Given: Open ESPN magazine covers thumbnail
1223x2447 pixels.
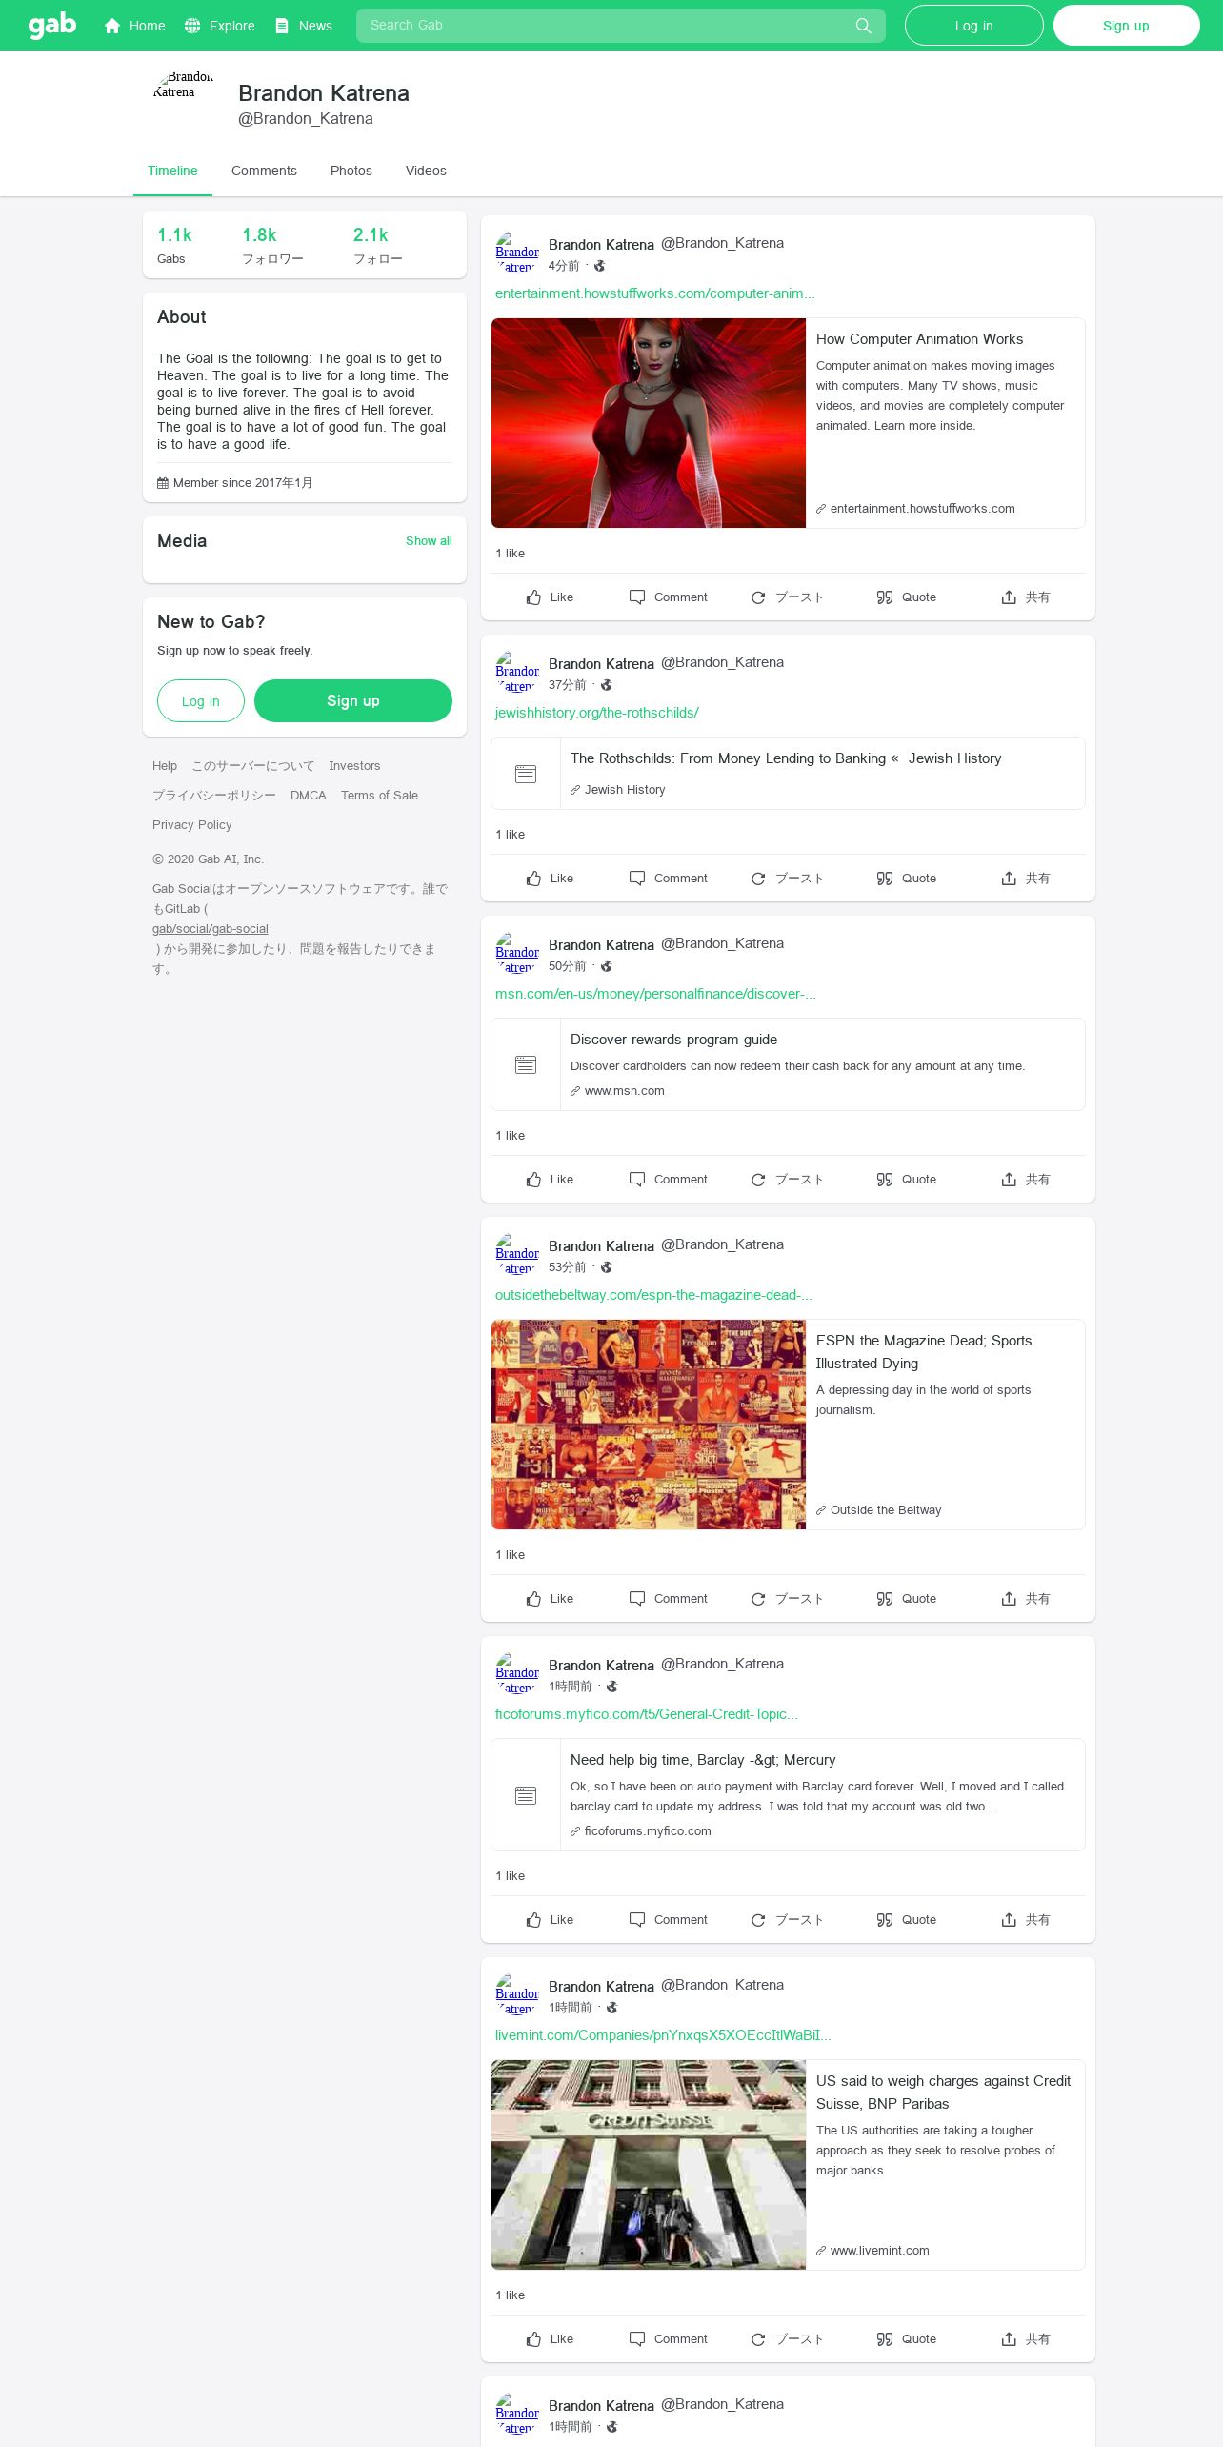Looking at the screenshot, I should click(649, 1425).
